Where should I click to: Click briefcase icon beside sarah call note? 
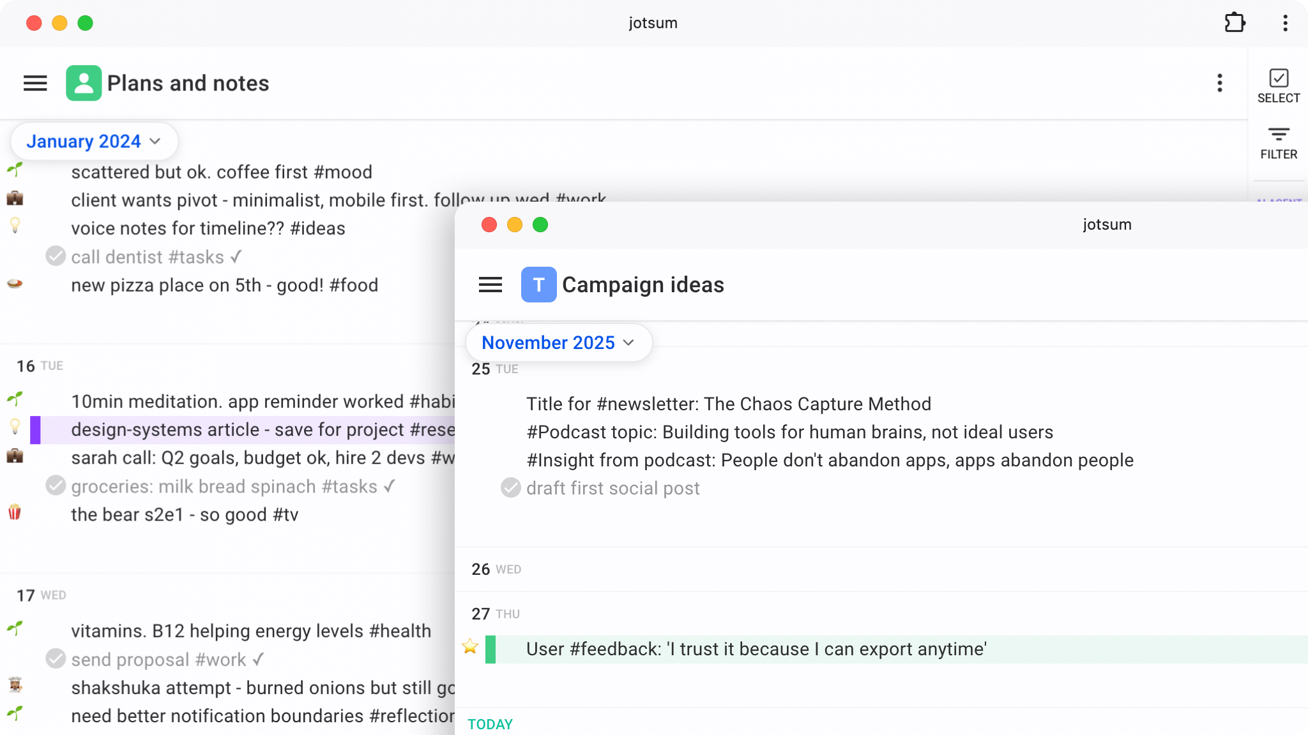pos(15,456)
